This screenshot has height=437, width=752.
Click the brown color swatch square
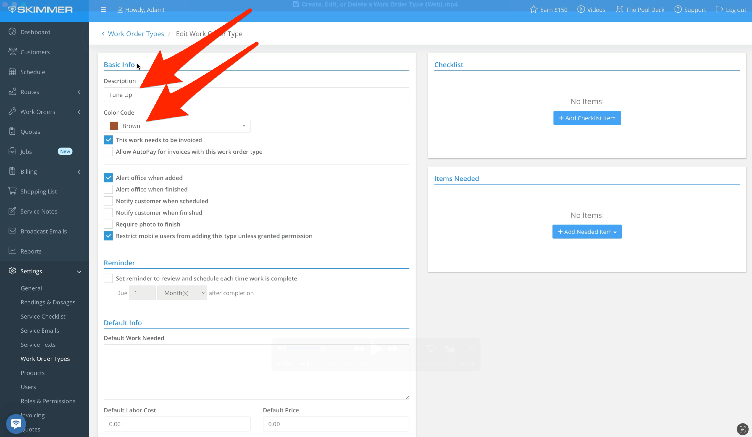pos(114,126)
